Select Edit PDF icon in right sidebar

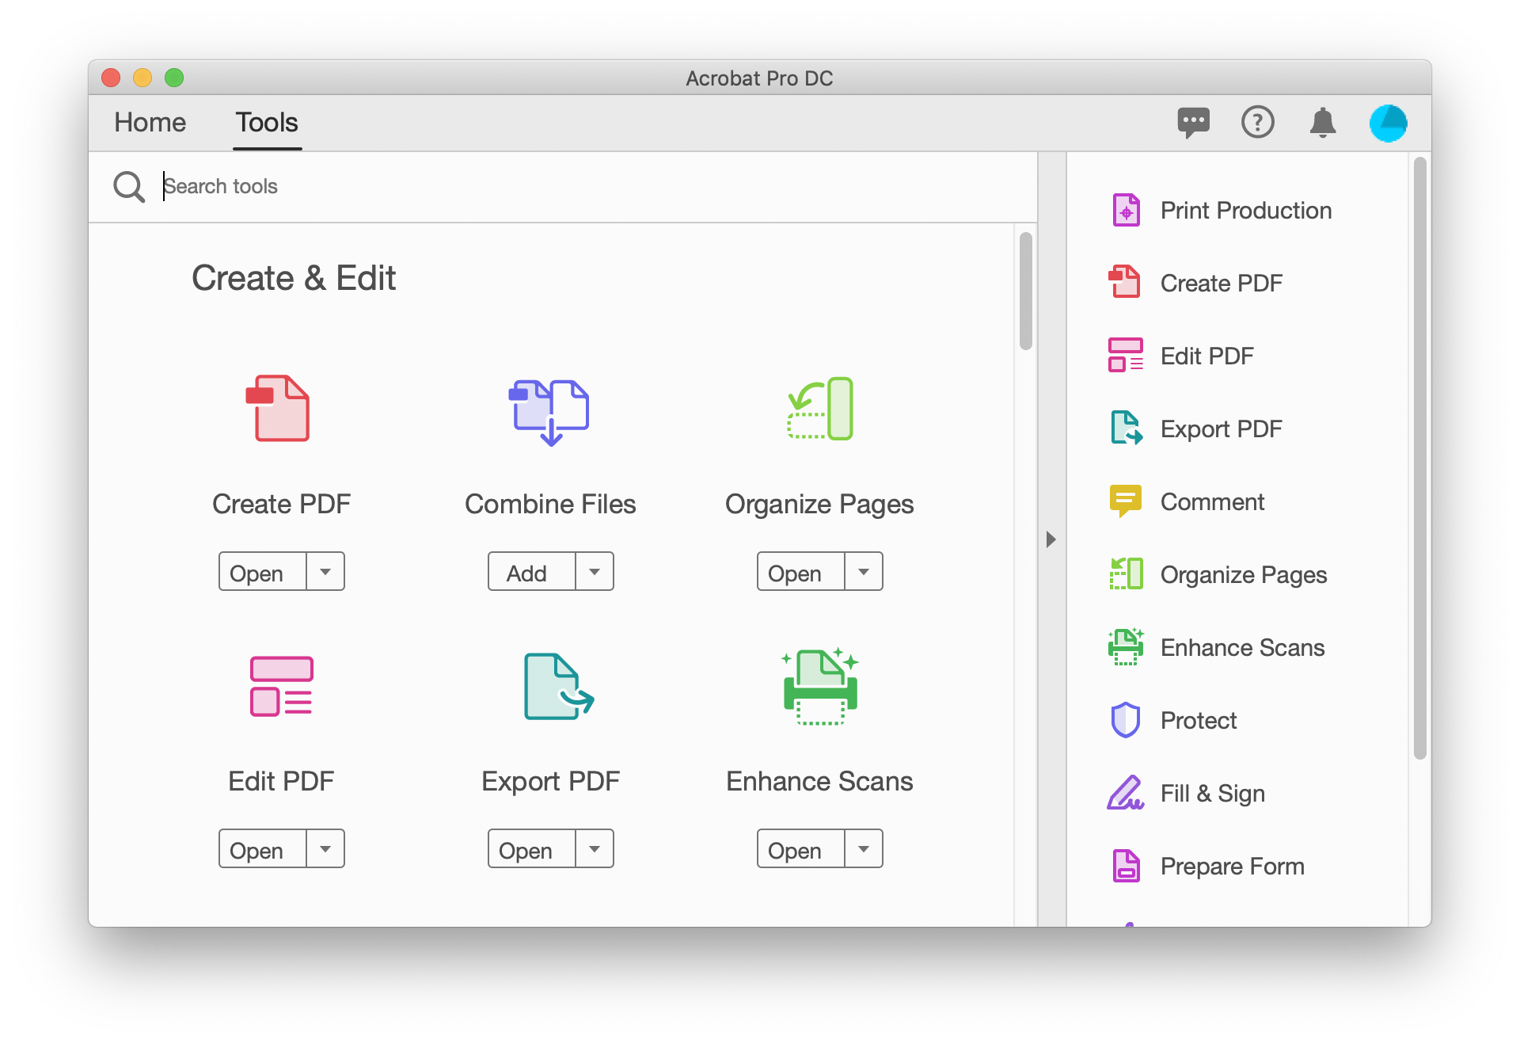1126,355
